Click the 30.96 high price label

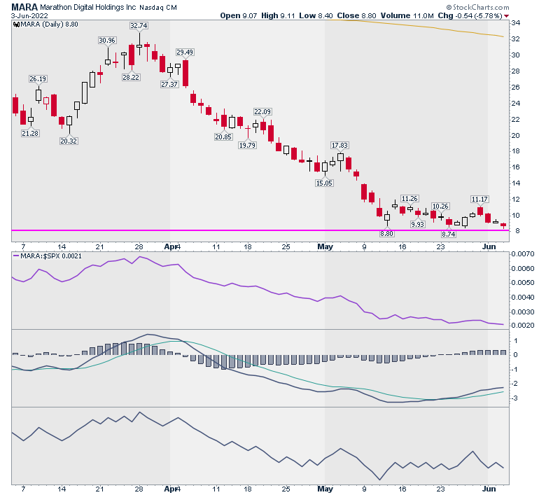tap(107, 41)
